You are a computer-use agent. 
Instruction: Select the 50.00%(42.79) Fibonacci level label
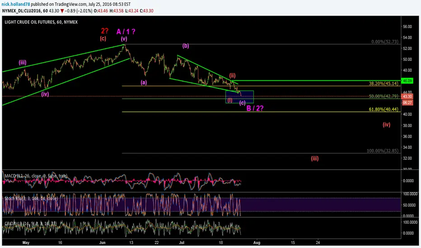point(384,96)
